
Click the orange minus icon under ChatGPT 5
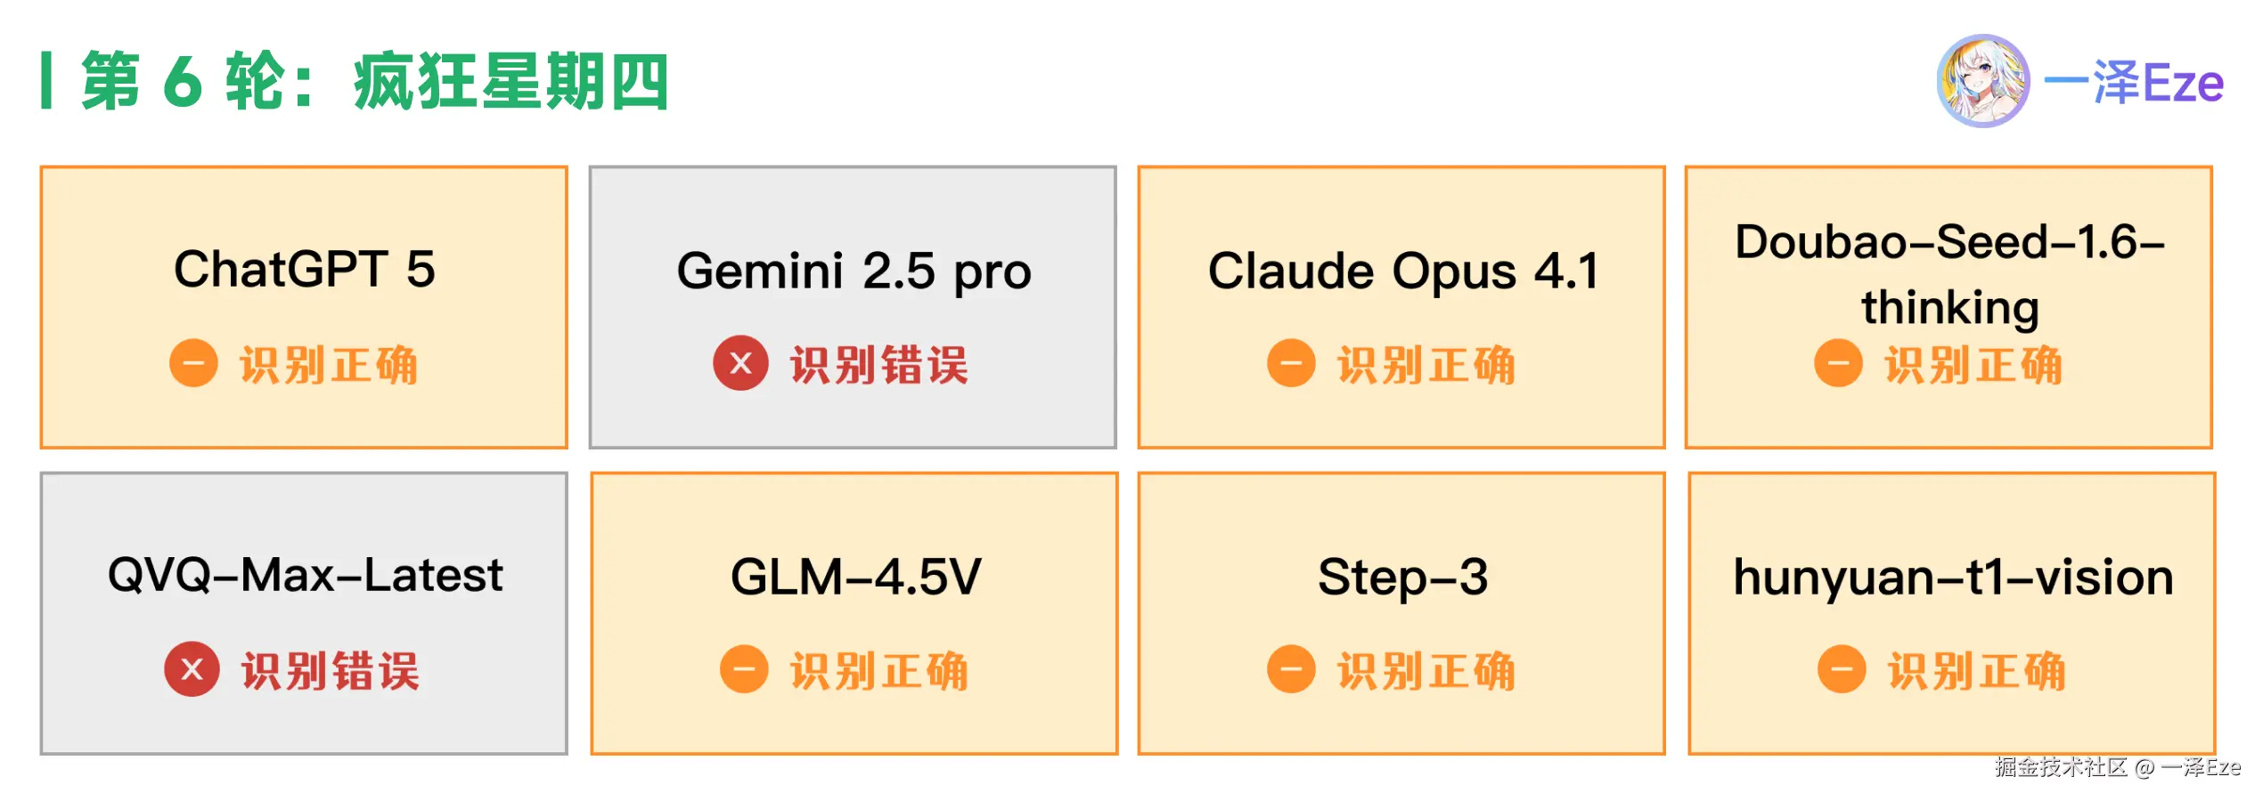pyautogui.click(x=193, y=363)
